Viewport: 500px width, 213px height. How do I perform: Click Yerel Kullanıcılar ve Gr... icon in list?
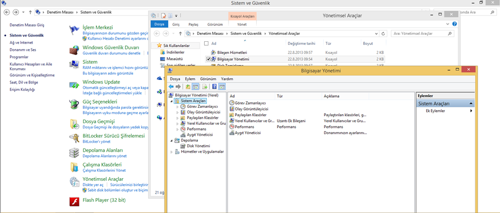coord(232,121)
